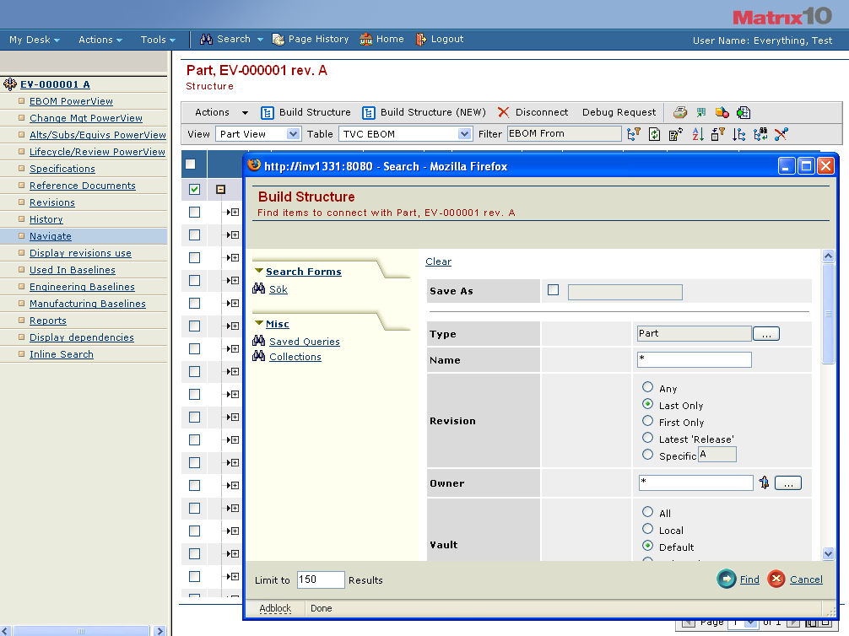The image size is (849, 636).
Task: Open the Tools menu
Action: point(158,40)
